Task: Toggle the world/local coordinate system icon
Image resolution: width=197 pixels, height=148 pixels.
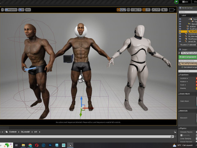Action: [128, 10]
